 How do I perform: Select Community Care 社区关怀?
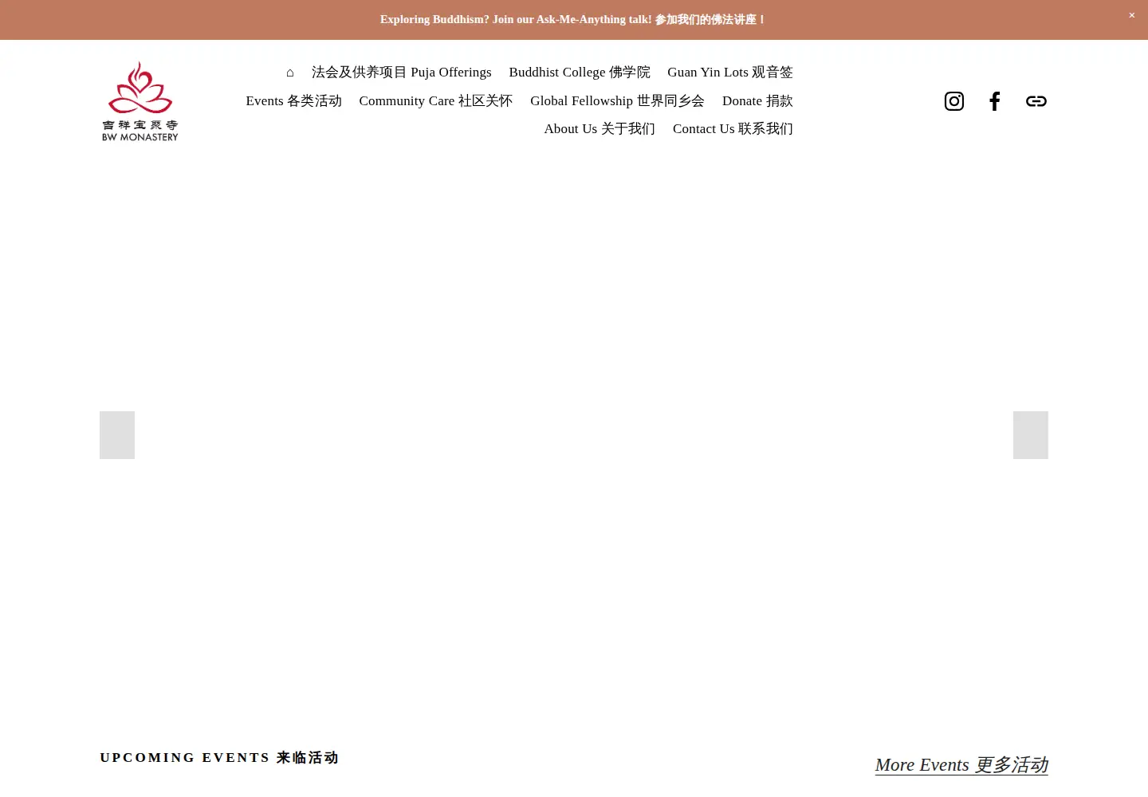click(x=436, y=101)
